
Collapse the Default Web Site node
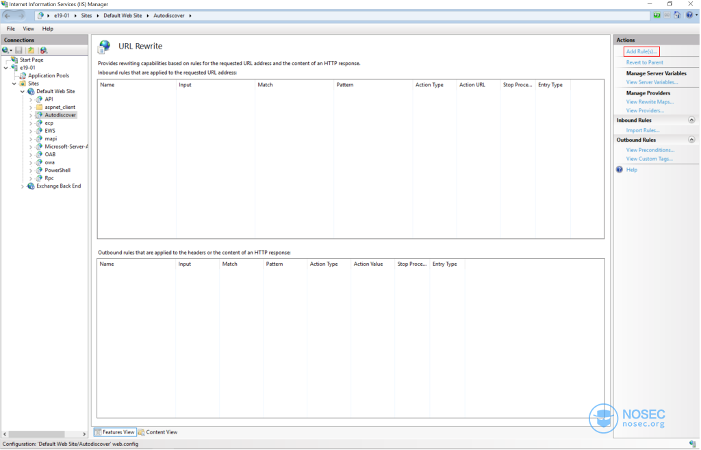23,91
